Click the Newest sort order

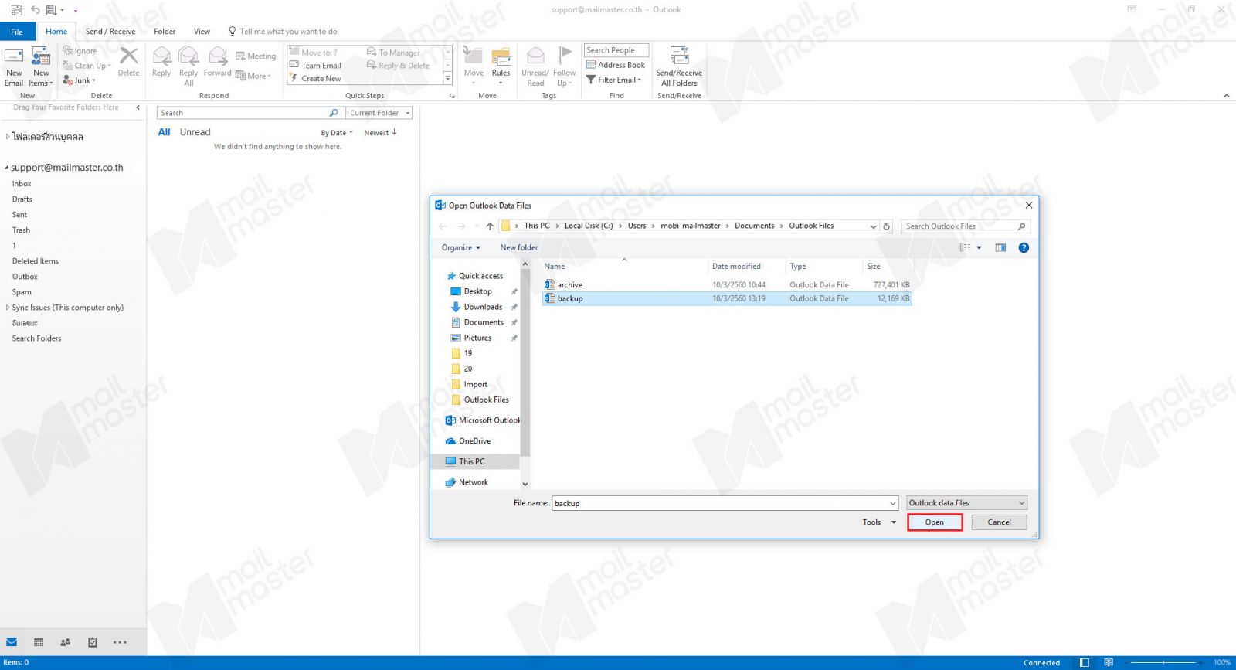(x=380, y=133)
